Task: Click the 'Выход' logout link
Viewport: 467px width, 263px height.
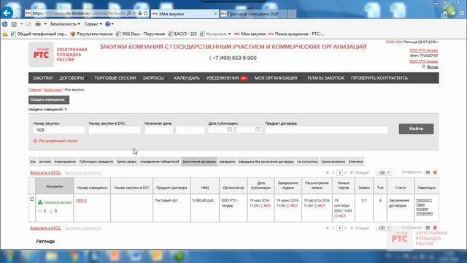Action: point(433,66)
